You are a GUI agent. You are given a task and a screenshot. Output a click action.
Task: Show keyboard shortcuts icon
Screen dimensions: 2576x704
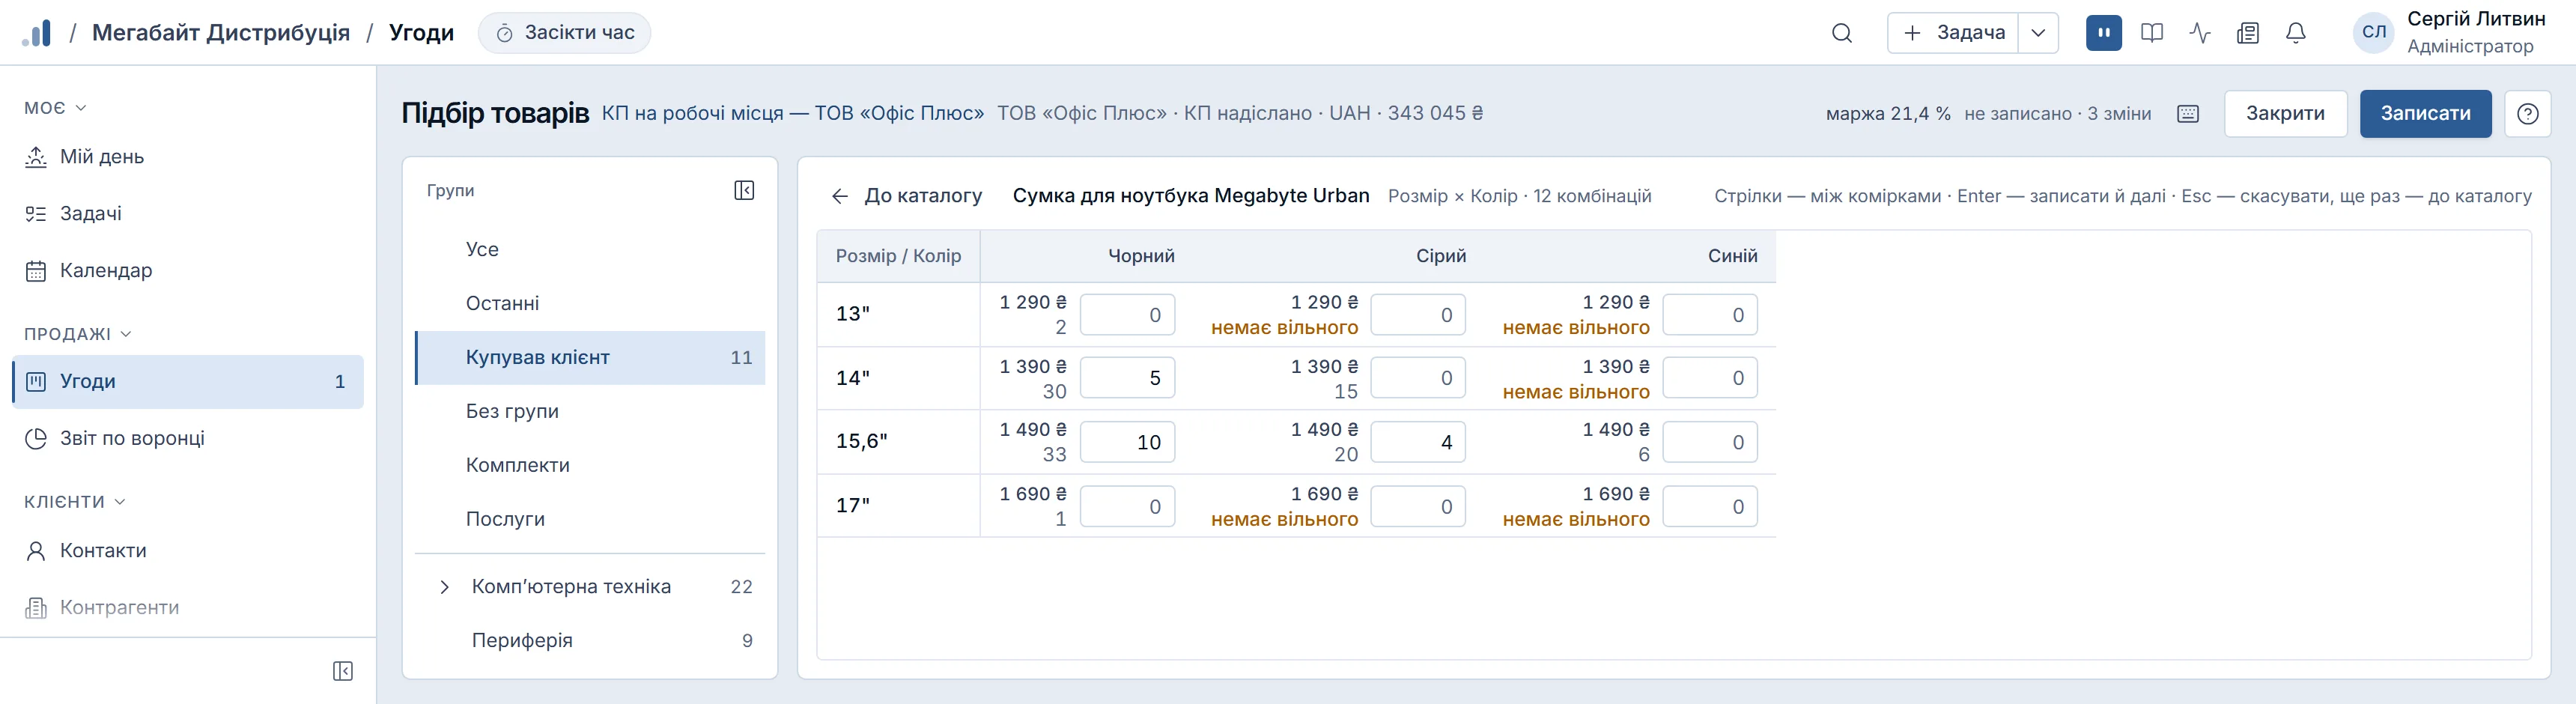(x=2188, y=114)
